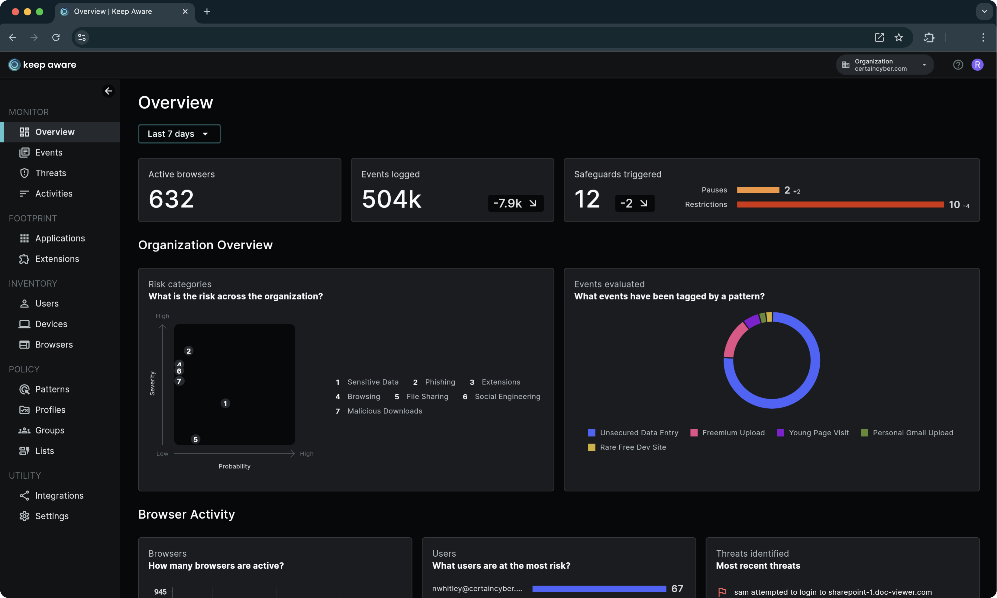Image resolution: width=997 pixels, height=598 pixels.
Task: Bookmark the page with the star icon
Action: pos(899,37)
